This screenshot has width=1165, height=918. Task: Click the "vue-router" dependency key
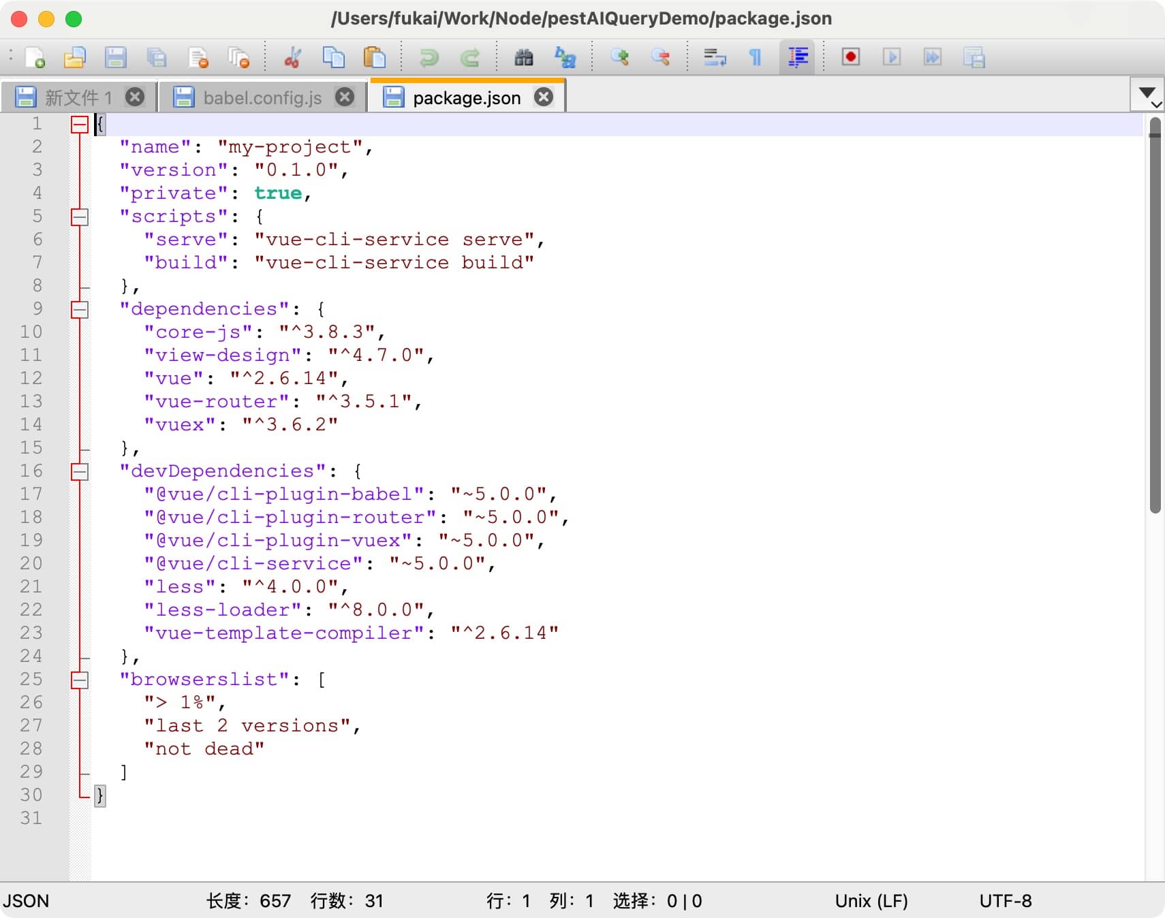point(217,402)
